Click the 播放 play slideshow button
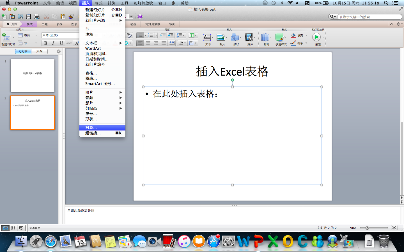 (316, 37)
